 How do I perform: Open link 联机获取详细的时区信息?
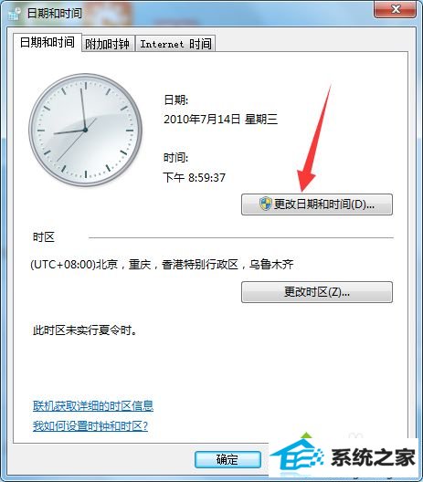click(x=93, y=406)
